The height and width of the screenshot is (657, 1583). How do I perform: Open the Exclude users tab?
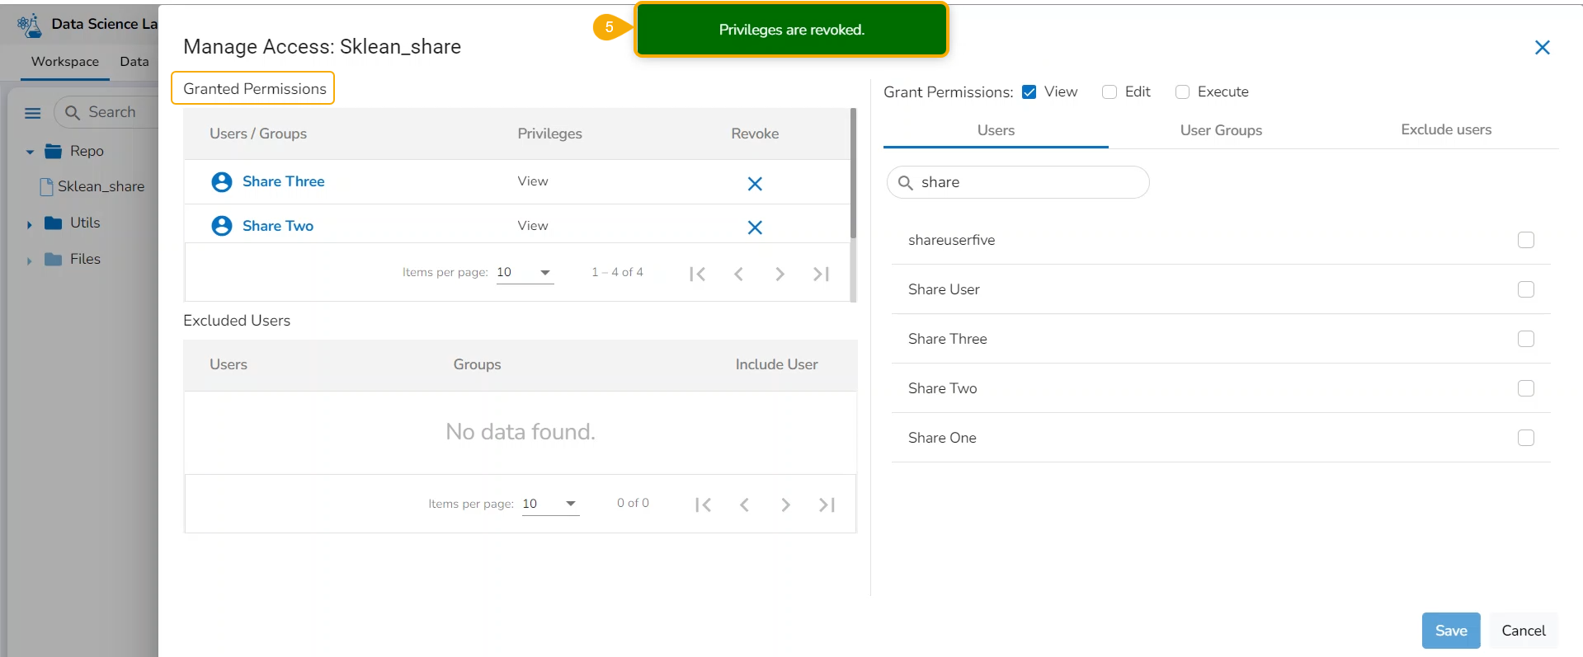[x=1445, y=130]
